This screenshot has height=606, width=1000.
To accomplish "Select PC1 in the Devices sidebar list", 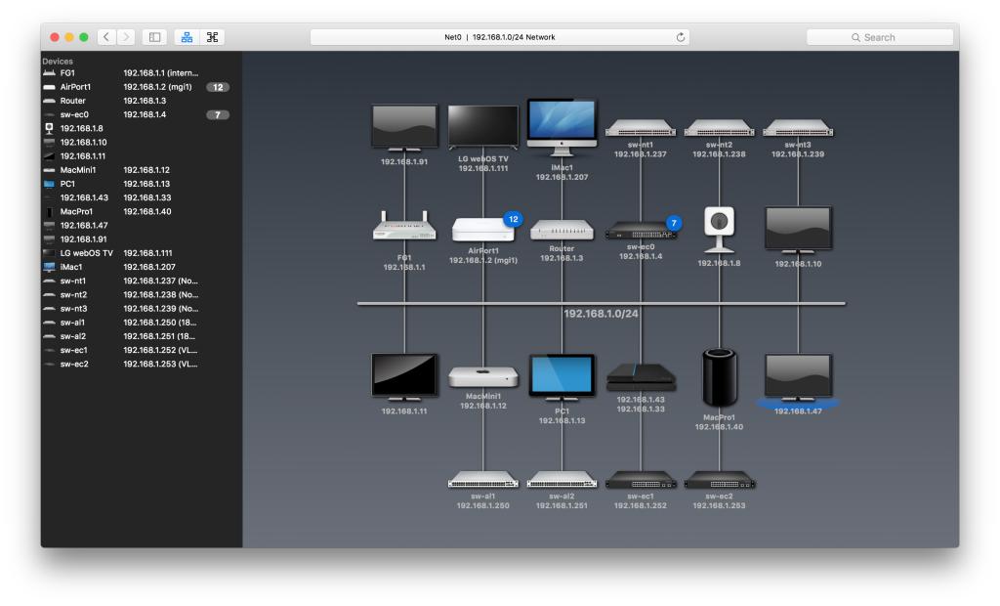I will tap(68, 184).
